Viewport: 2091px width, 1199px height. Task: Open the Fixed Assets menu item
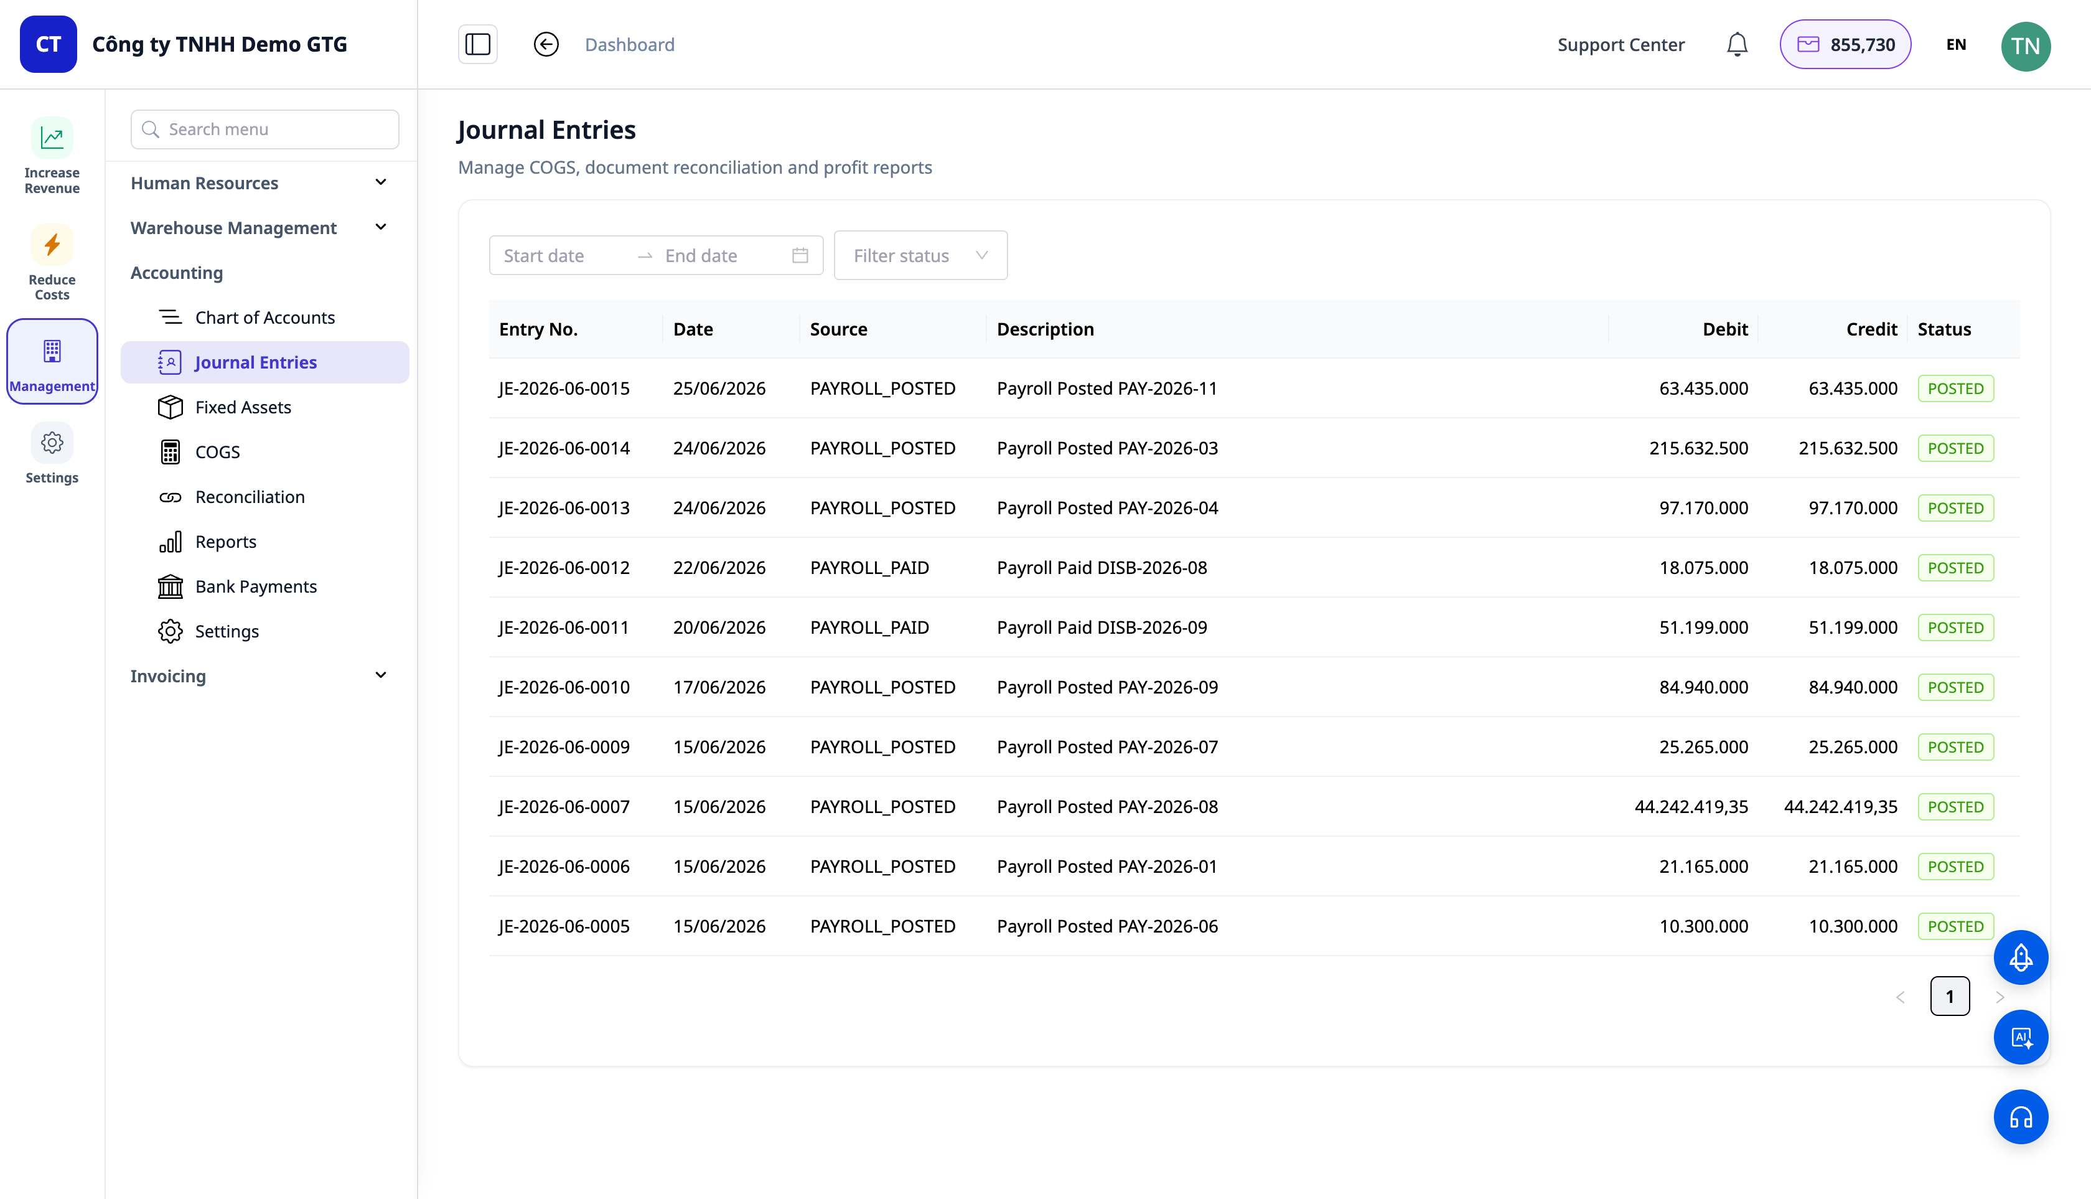click(x=264, y=407)
